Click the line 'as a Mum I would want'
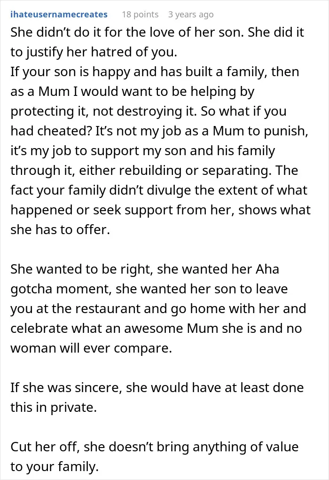Image resolution: width=329 pixels, height=480 pixels. (x=132, y=92)
